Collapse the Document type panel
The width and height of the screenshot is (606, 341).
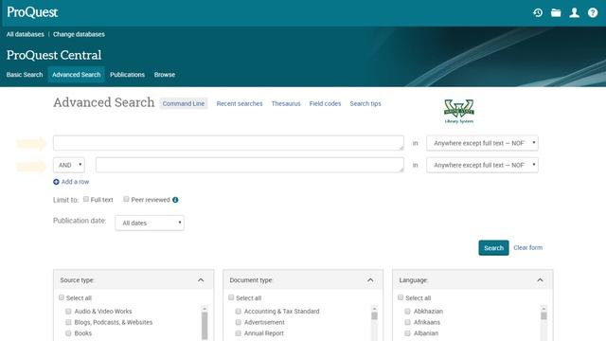point(370,280)
